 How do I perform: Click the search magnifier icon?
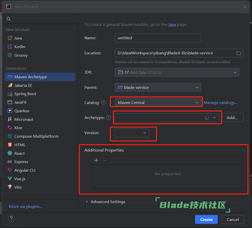click(x=9, y=19)
